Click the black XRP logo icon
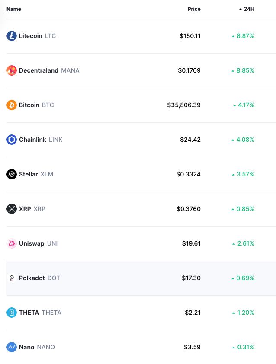 12,209
